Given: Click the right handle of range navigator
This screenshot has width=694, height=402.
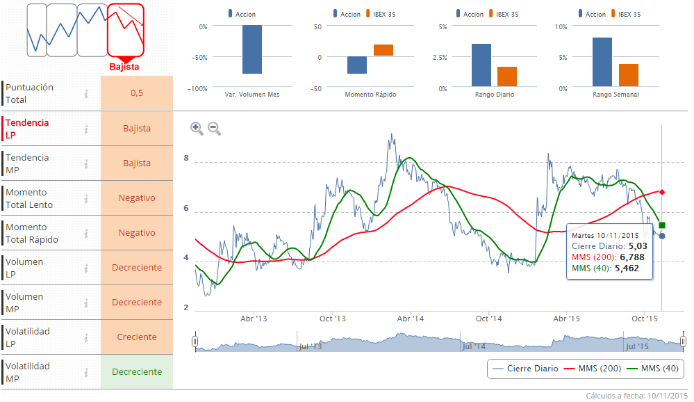Looking at the screenshot, I should [x=684, y=341].
